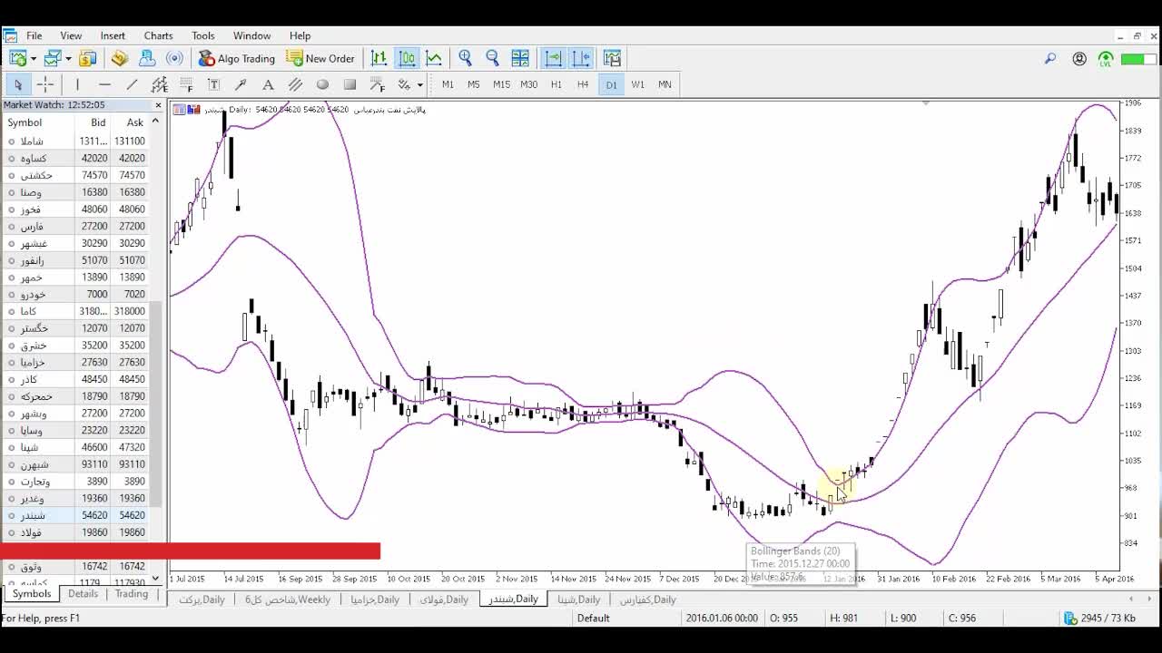
Task: Open the new chart dropdown arrow
Action: [x=34, y=59]
